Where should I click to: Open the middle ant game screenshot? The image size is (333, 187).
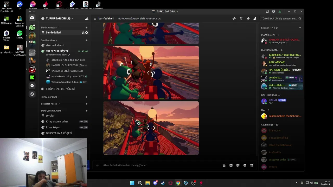coord(151,73)
